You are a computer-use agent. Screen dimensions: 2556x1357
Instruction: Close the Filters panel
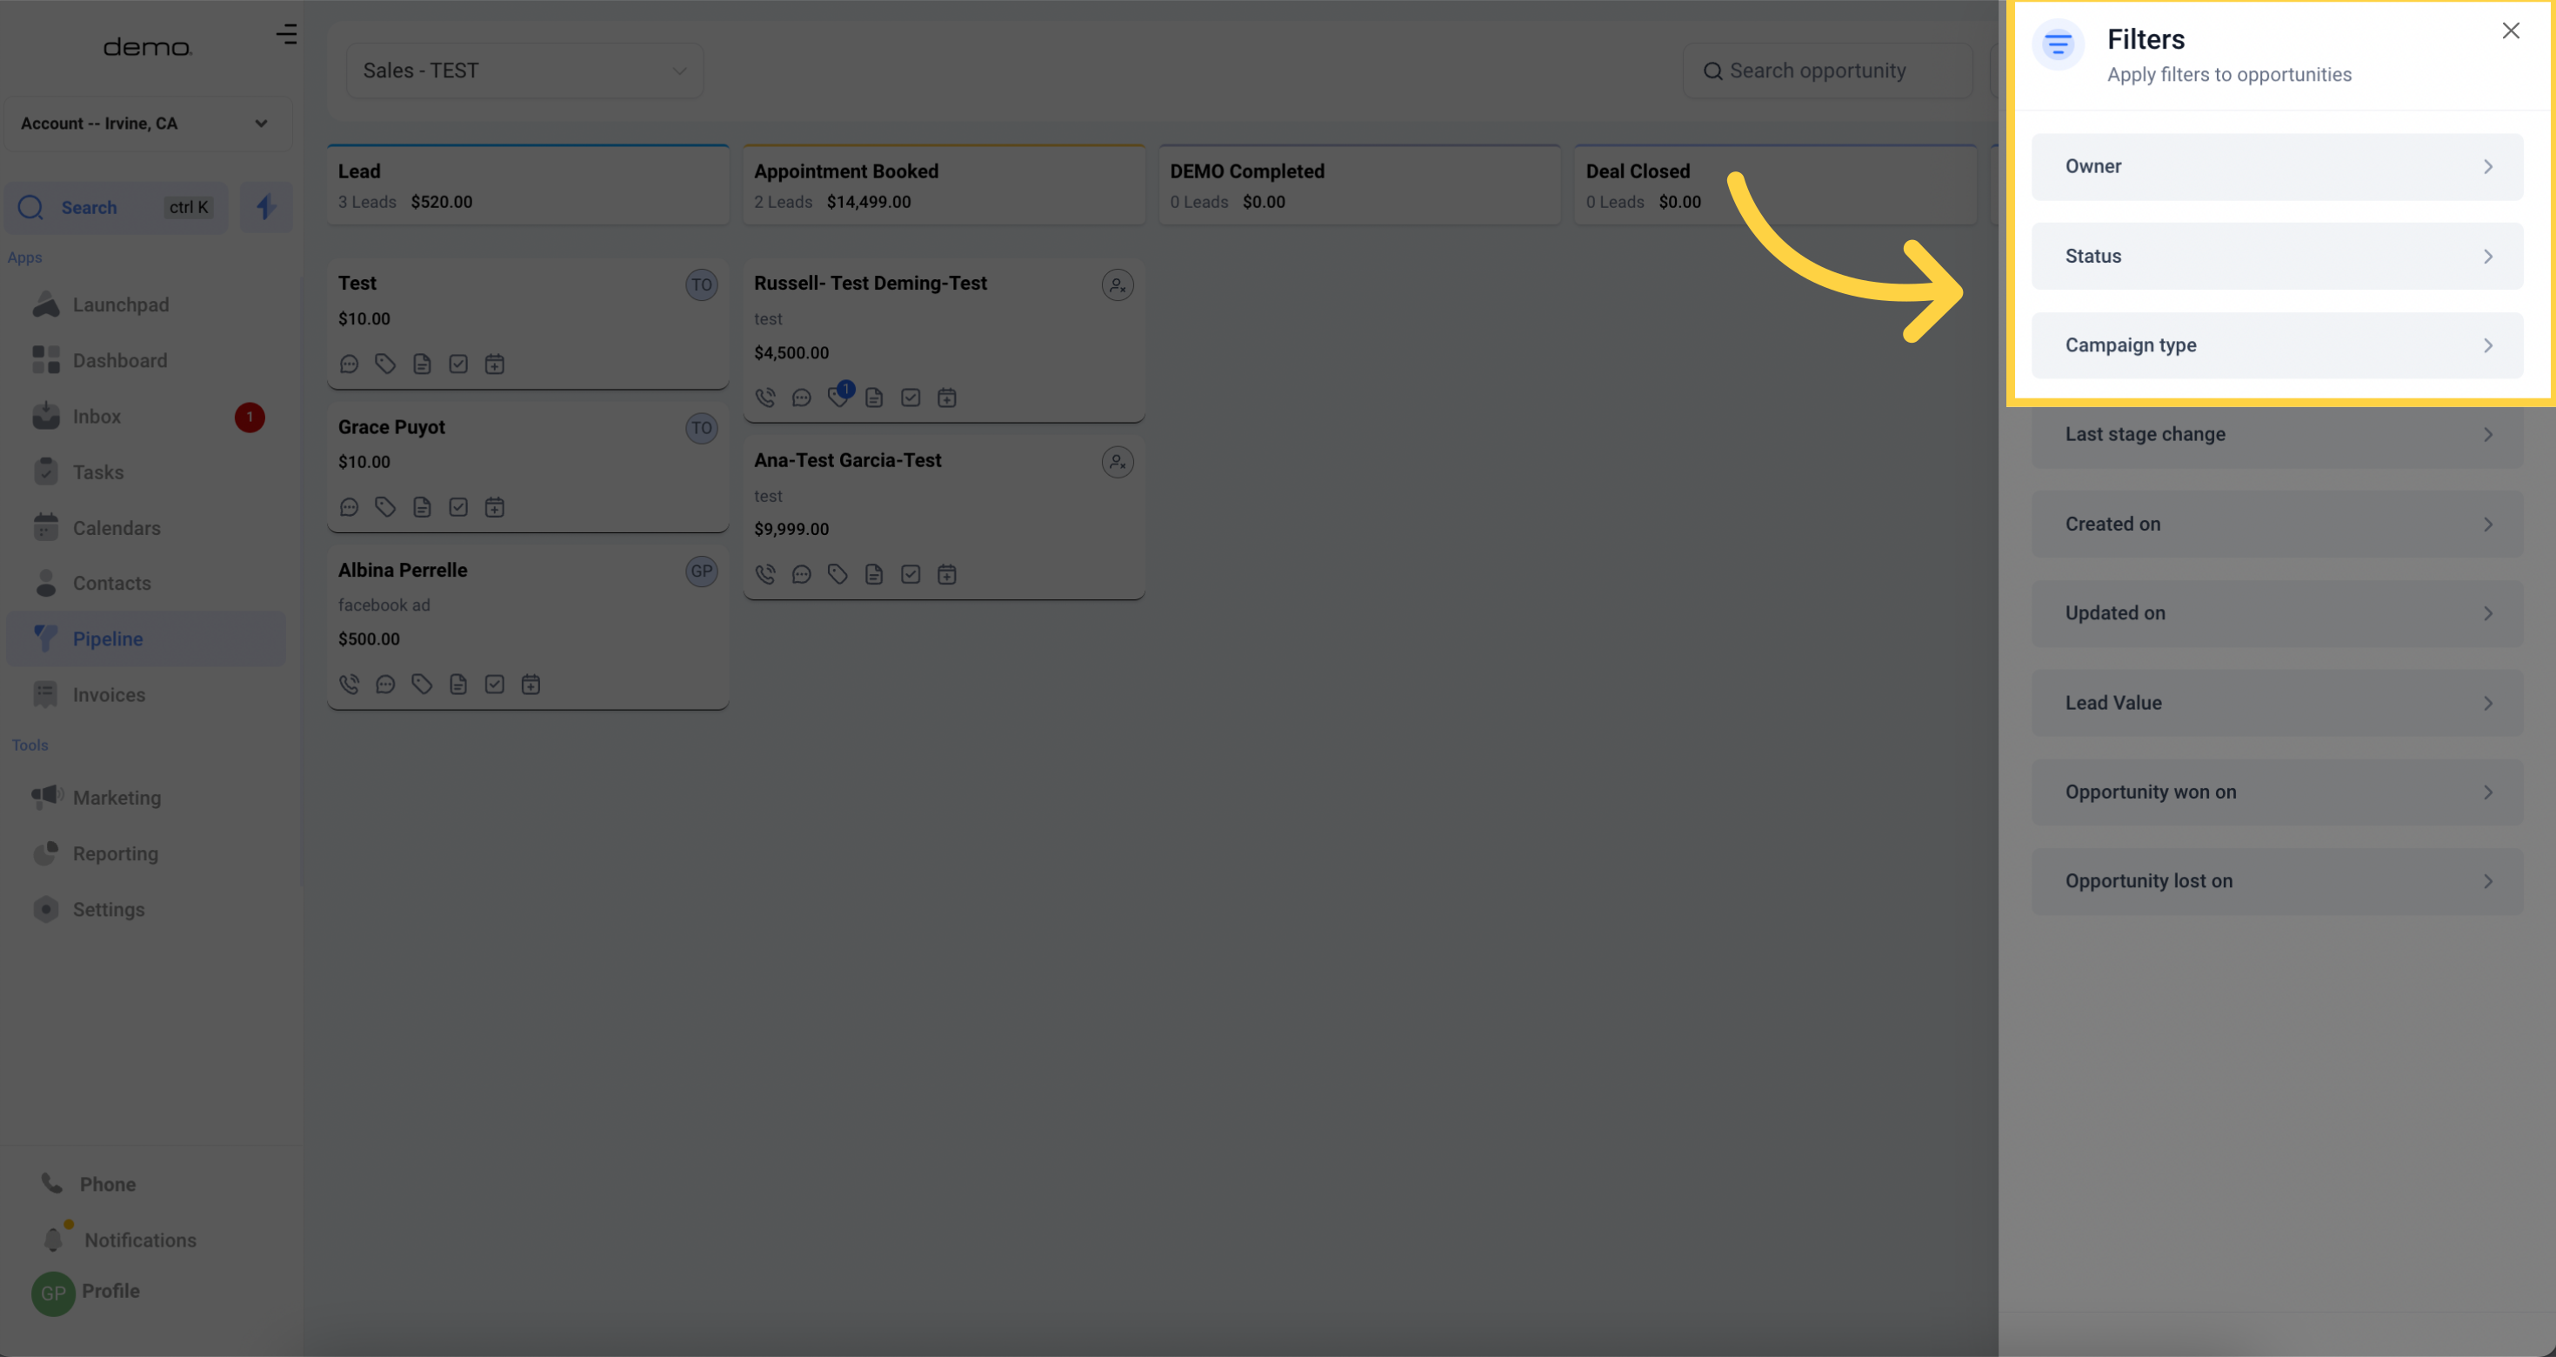[2511, 30]
